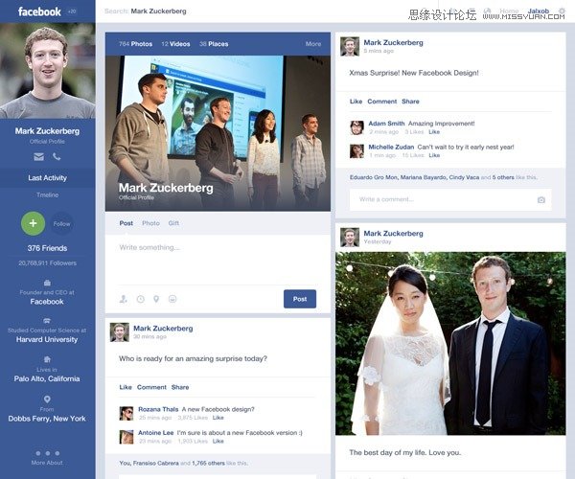
Task: Like Antoine Lee's comment
Action: pyautogui.click(x=218, y=442)
